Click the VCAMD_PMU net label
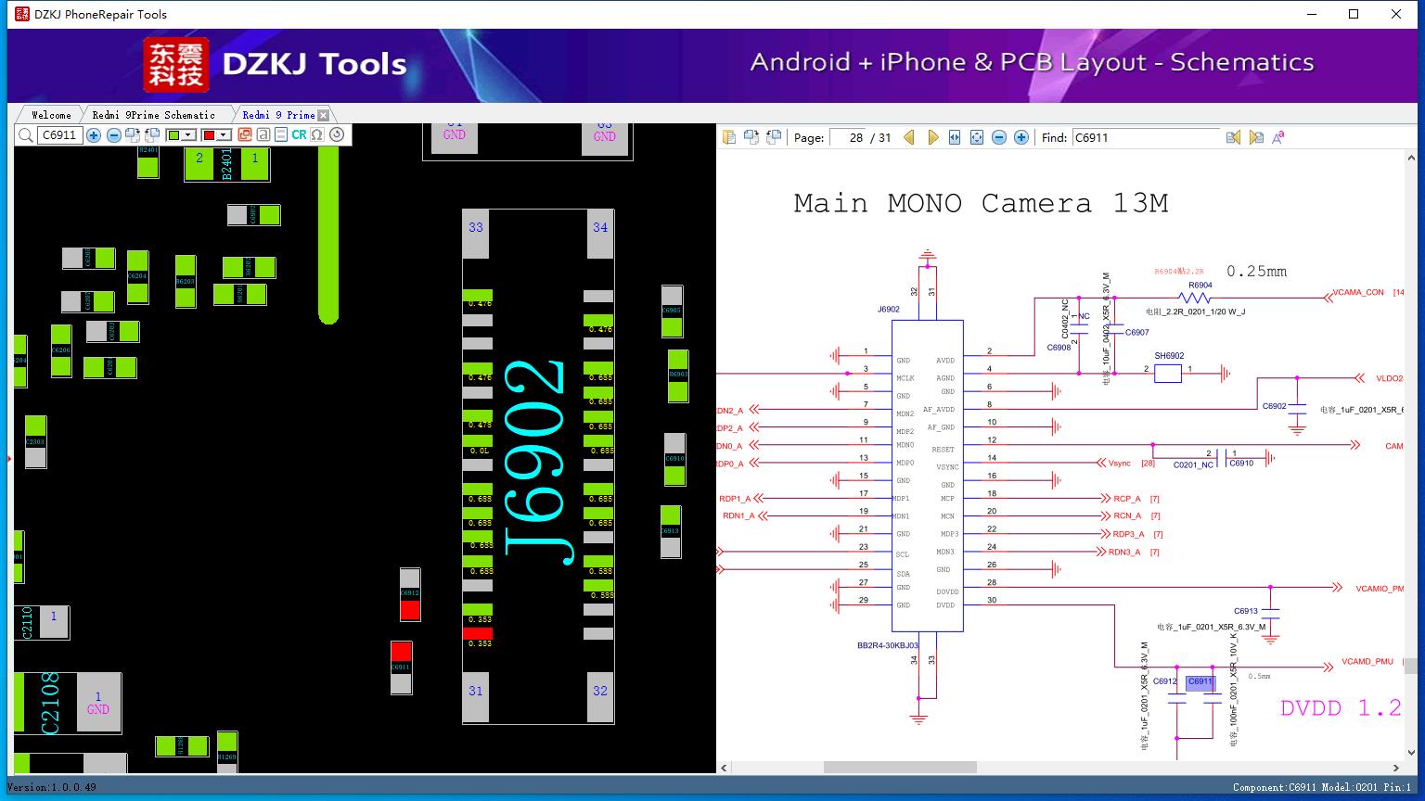The image size is (1425, 801). pos(1367,662)
